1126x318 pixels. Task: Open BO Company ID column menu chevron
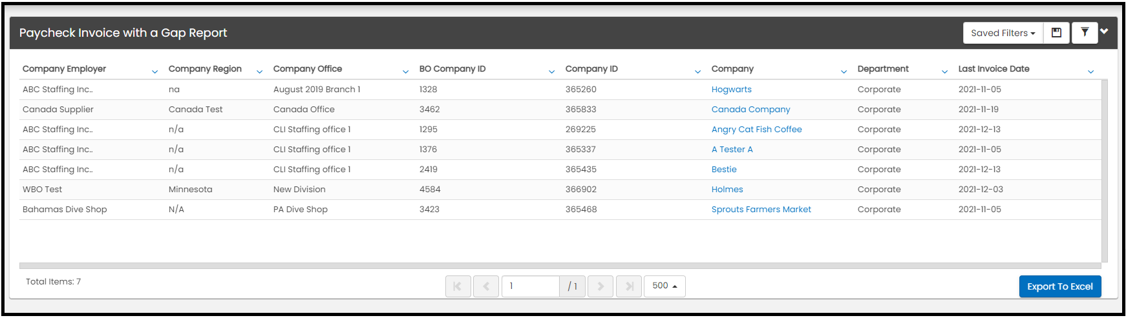[x=551, y=72]
